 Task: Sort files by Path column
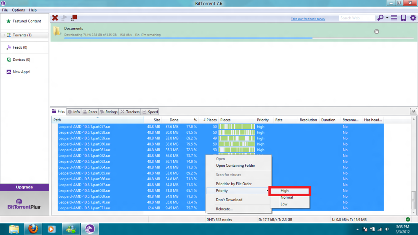[97, 120]
